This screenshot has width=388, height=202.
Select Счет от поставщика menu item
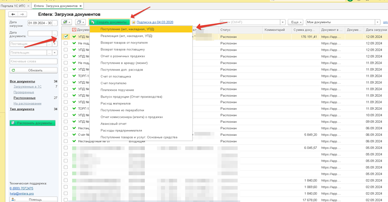coord(141,76)
